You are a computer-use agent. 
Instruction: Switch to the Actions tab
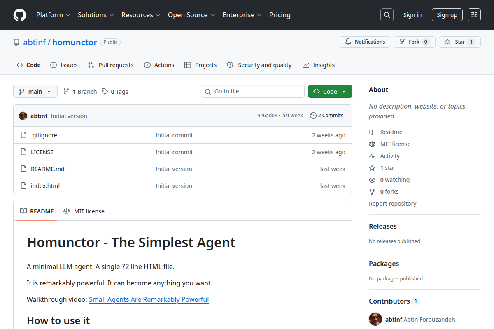click(x=159, y=65)
